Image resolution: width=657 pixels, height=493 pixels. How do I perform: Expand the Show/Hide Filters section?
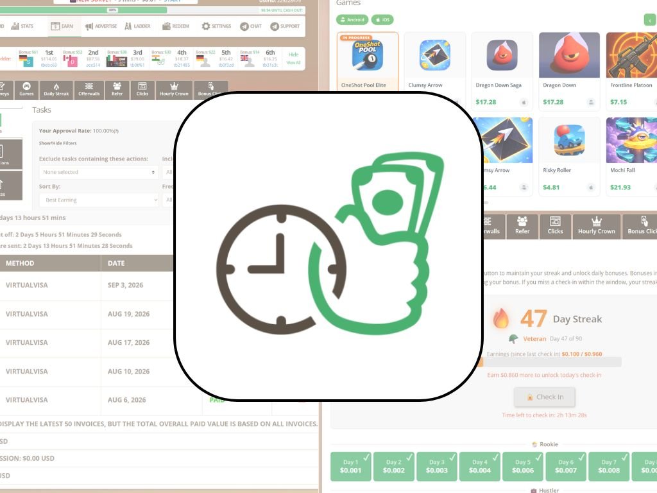pyautogui.click(x=58, y=143)
